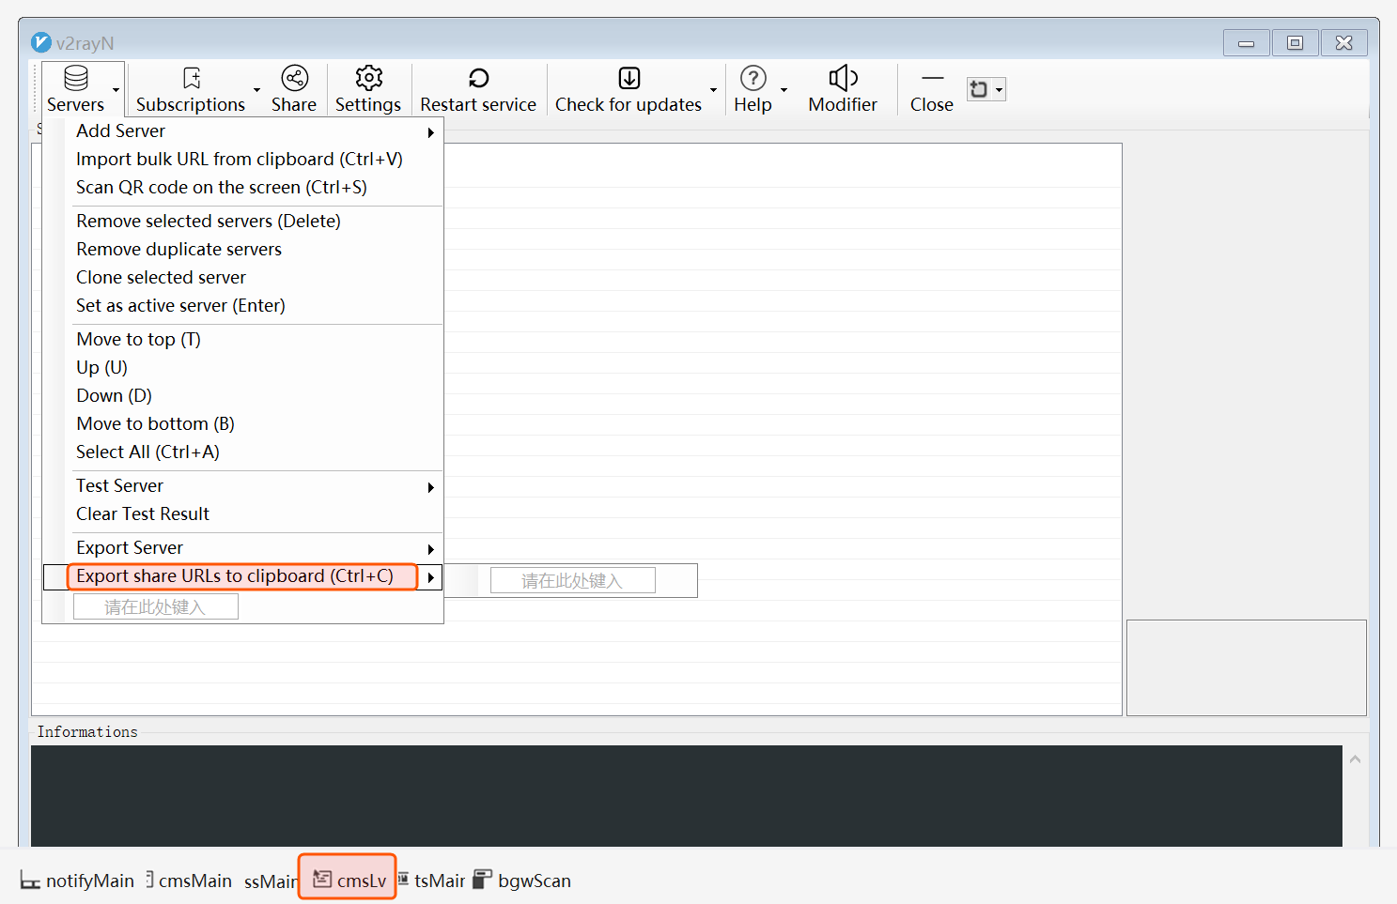This screenshot has height=904, width=1397.
Task: Open dropdown arrow beside Check for updates
Action: (714, 90)
